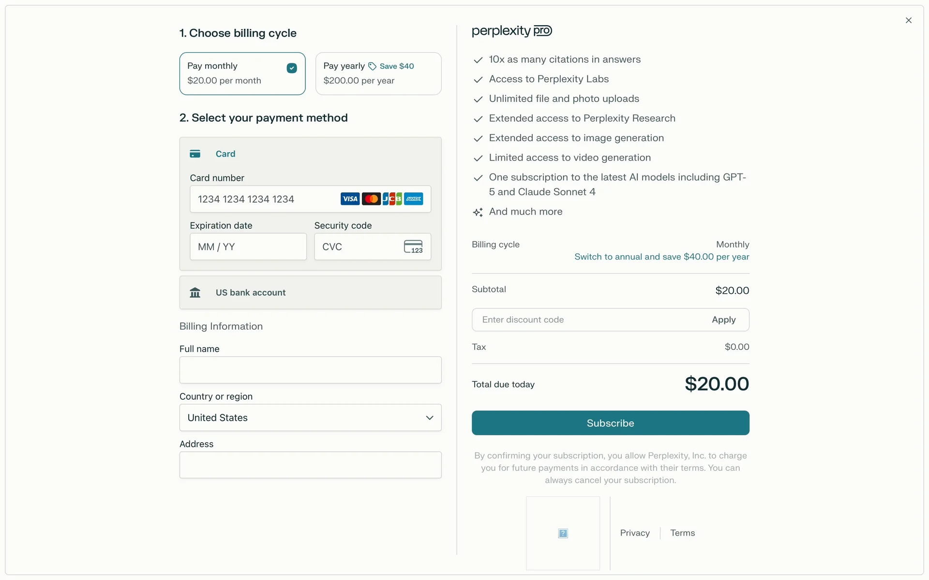Screen dimensions: 929x580
Task: Click the Visa card logo icon
Action: click(x=350, y=199)
